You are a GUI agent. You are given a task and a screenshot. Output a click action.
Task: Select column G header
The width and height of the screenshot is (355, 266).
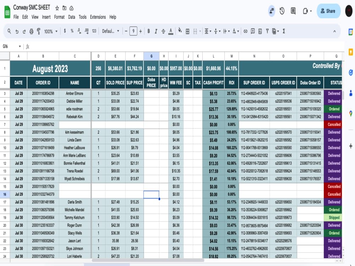[151, 56]
